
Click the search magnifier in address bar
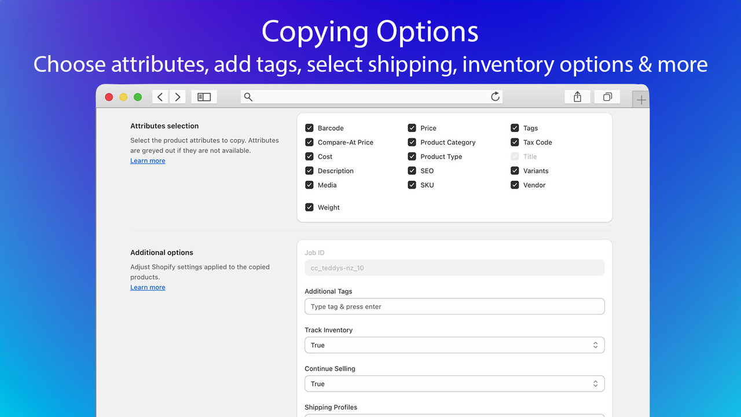[248, 97]
